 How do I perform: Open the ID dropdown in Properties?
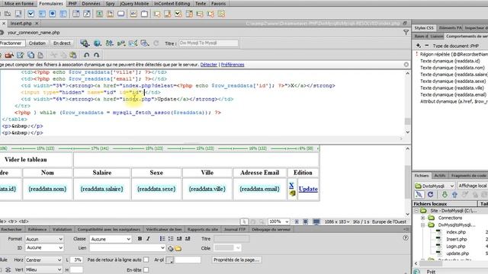44,247
